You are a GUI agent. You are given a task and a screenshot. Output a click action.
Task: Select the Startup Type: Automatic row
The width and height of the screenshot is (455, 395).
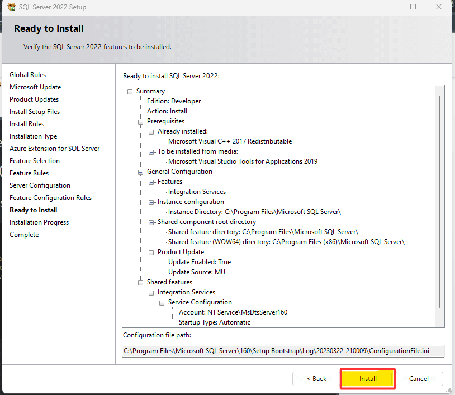tap(214, 322)
